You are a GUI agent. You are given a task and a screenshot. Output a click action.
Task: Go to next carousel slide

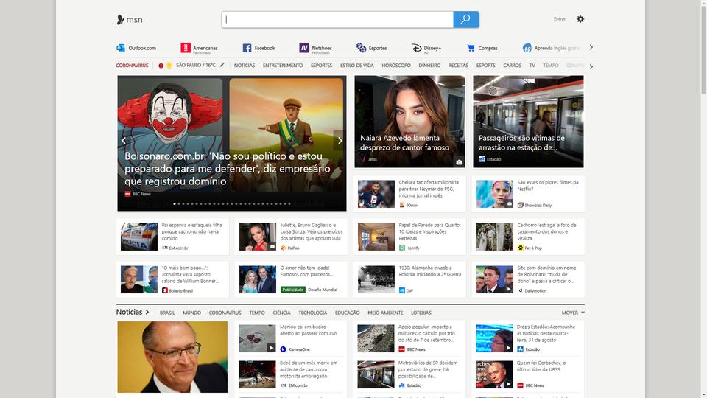click(340, 141)
